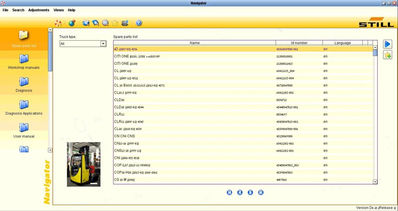Viewport: 398px width, 211px height.
Task: Open the User manual section in the sidebar
Action: 24,130
